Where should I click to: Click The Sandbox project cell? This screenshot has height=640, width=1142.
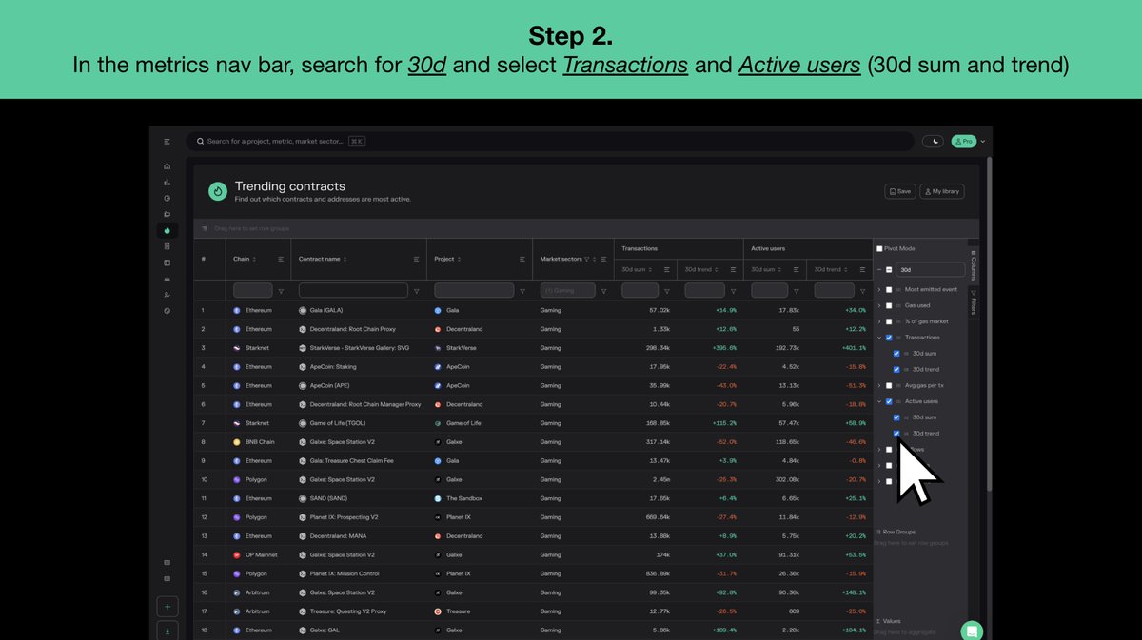click(479, 498)
